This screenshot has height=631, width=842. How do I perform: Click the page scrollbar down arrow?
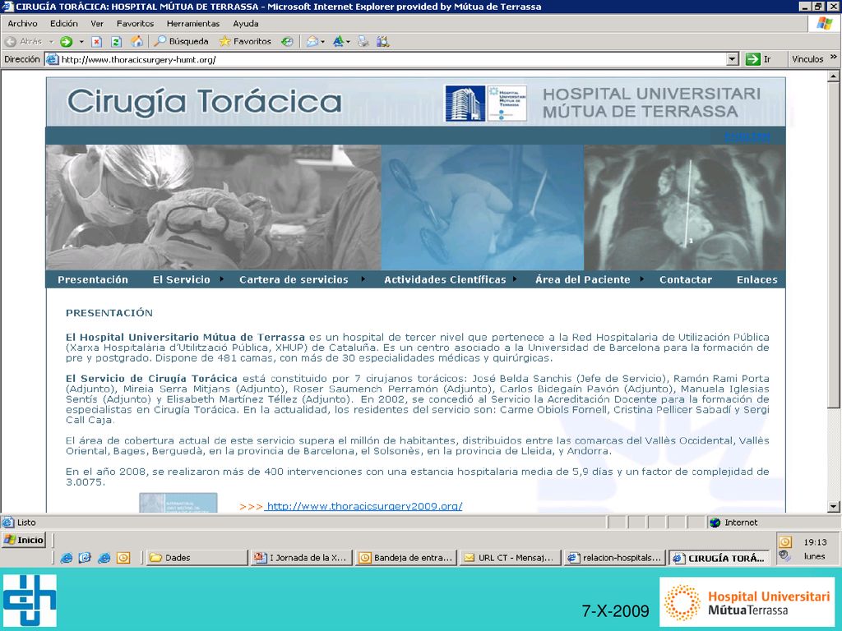coord(834,506)
